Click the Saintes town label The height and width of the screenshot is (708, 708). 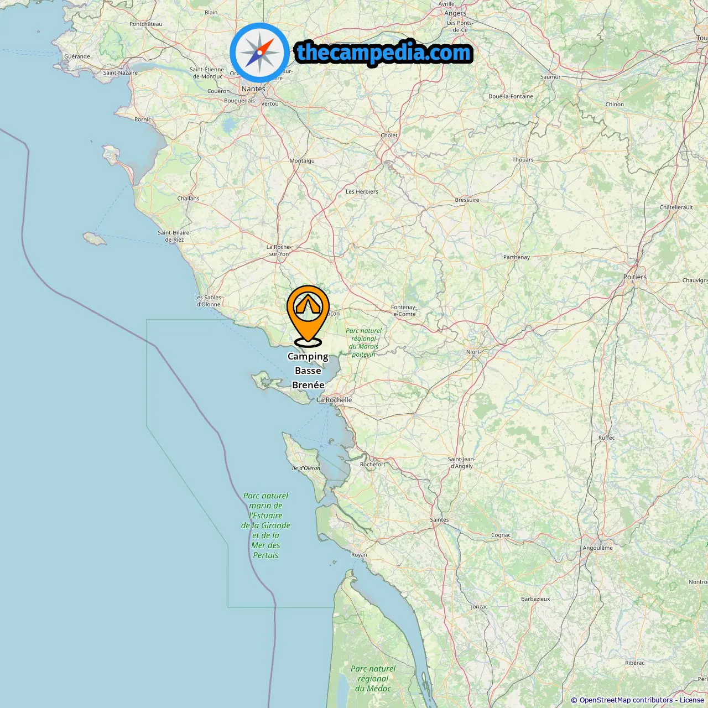pos(440,520)
